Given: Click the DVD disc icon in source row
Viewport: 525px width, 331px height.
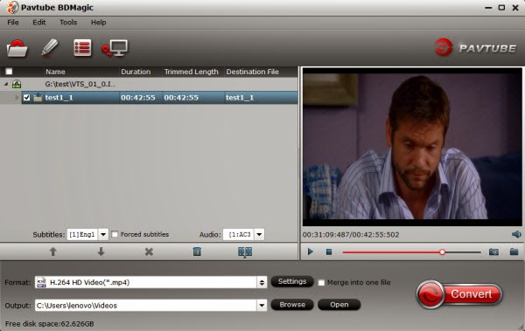Looking at the screenshot, I should 17,84.
